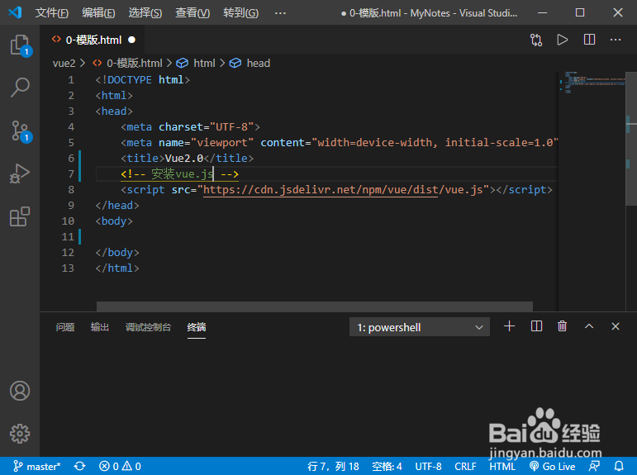This screenshot has width=637, height=475.
Task: Click the meta charset="UTF-8" line
Action: tap(190, 126)
